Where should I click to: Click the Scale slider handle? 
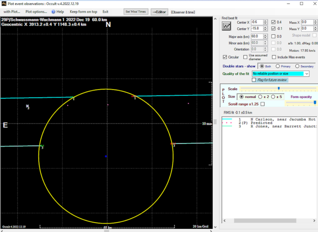coord(279,89)
